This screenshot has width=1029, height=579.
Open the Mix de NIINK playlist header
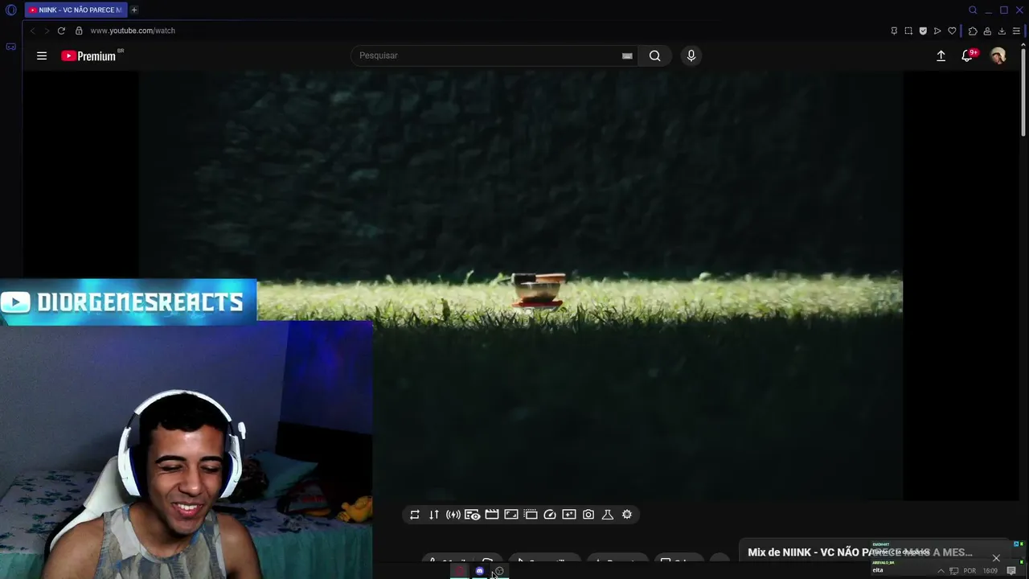point(860,552)
